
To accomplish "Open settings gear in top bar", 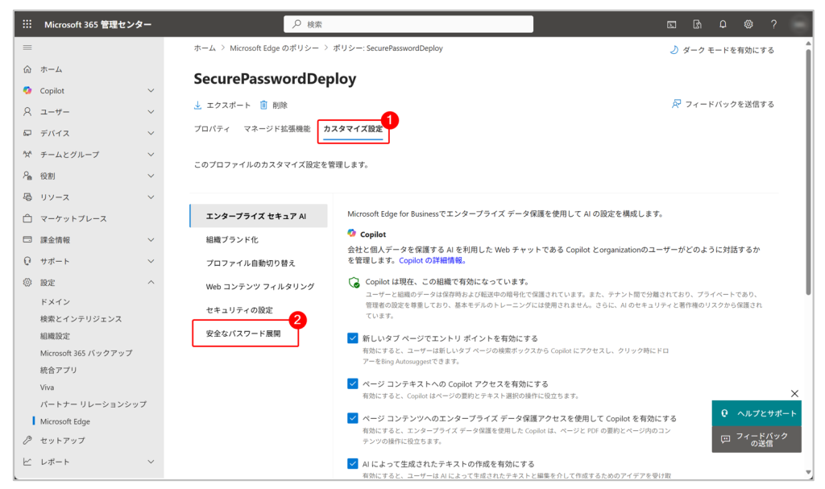I will point(748,24).
